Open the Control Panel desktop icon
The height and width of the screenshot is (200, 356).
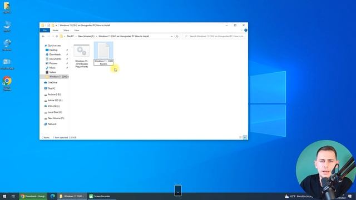7,64
